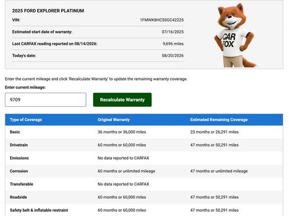Click the "Today's date:" label
Viewport: 289px width, 216px height.
(24, 55)
